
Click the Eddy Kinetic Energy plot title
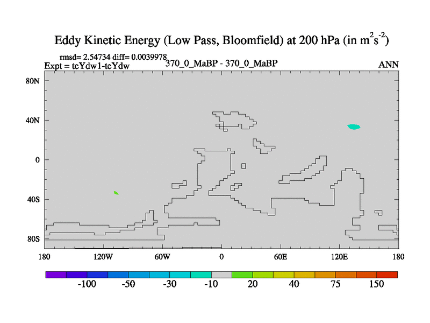tap(221, 41)
